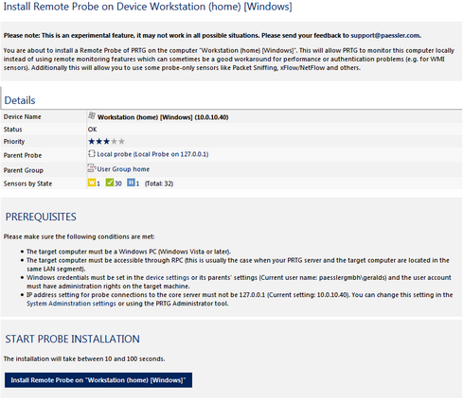This screenshot has height=401, width=464.
Task: Click the Device Name label
Action: click(22, 116)
